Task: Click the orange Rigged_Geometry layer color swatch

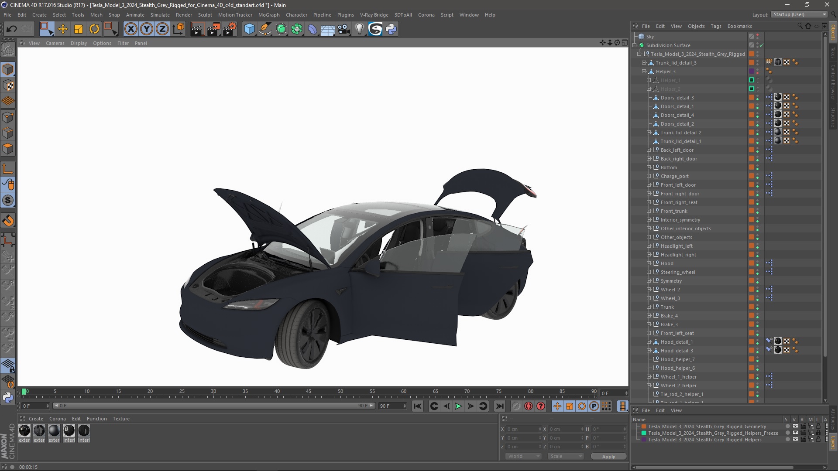Action: point(644,427)
